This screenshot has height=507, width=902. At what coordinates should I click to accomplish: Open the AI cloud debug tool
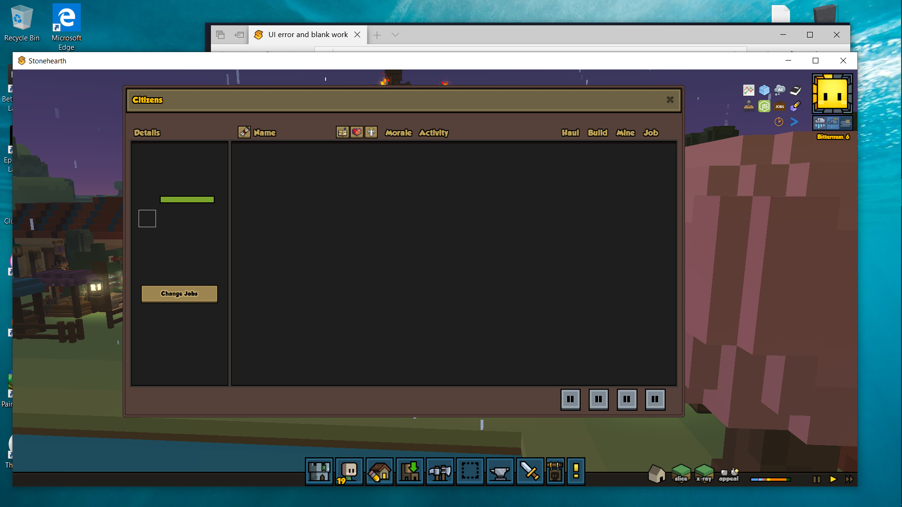tap(780, 90)
